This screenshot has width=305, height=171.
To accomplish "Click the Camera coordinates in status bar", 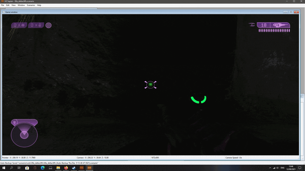I will point(93,158).
